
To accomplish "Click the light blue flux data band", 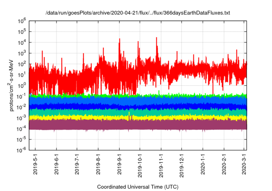I will (138, 101).
